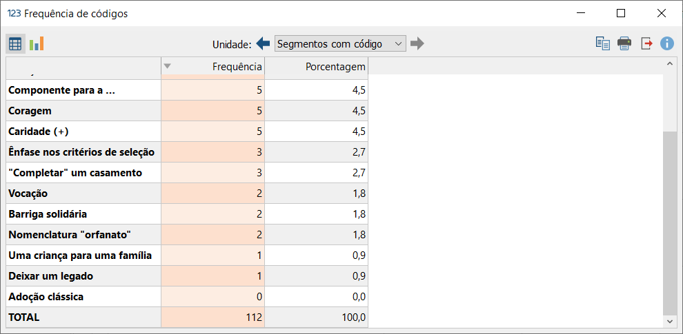Select the Deixar um legado row

[187, 276]
